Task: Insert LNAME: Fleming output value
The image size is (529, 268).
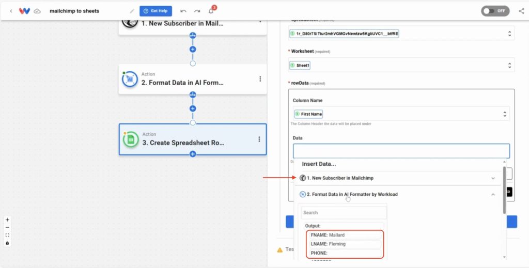Action: [x=345, y=244]
